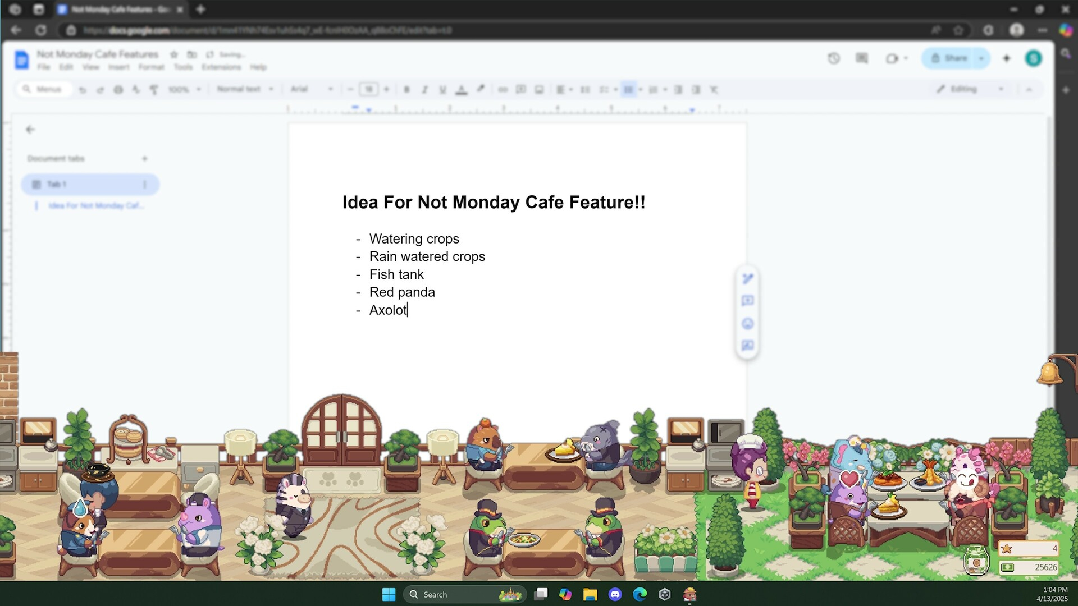Redo the last edit
The height and width of the screenshot is (606, 1078).
tap(101, 89)
